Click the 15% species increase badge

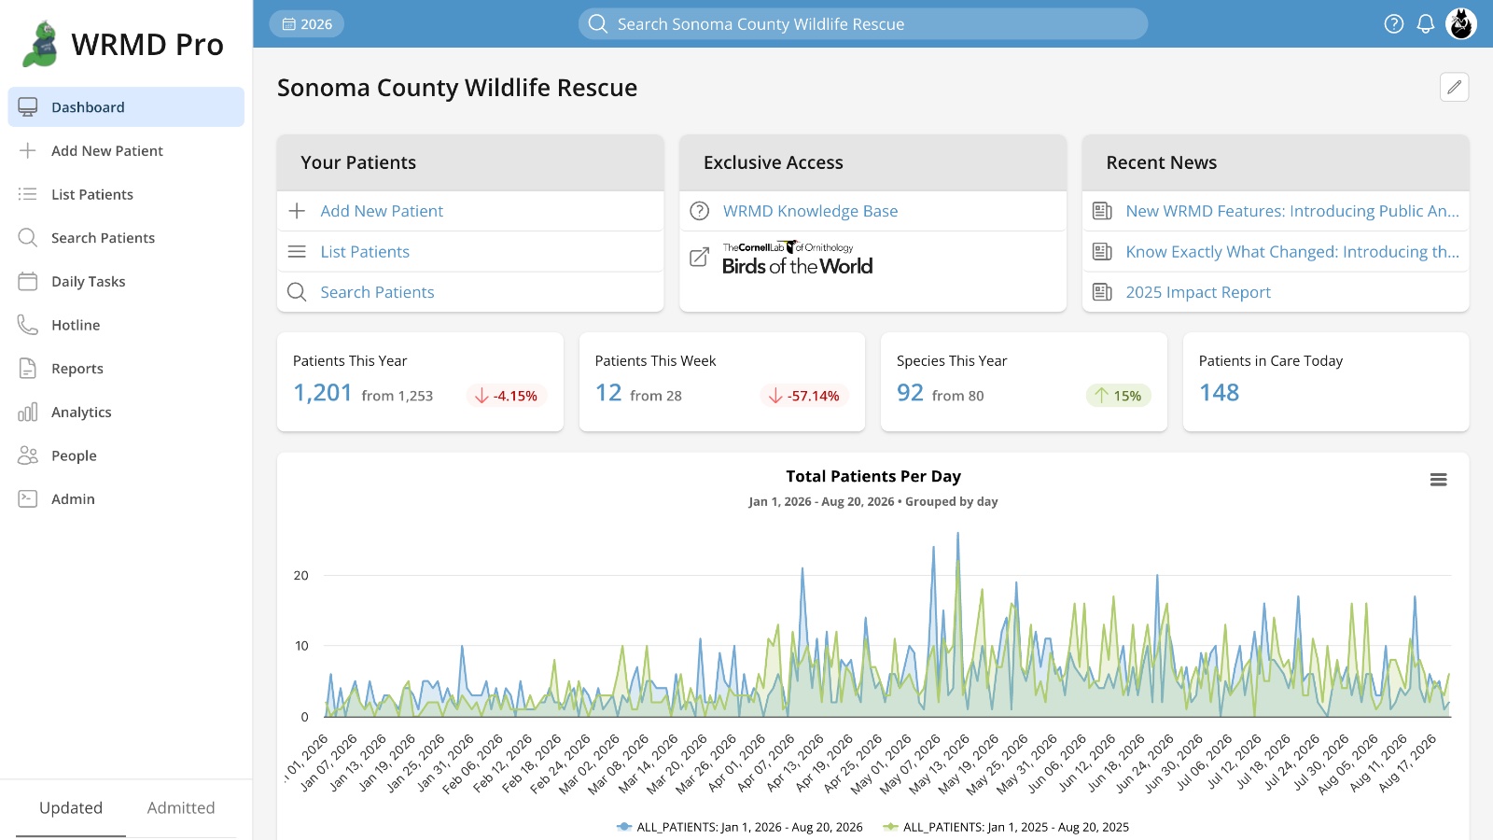(x=1118, y=396)
